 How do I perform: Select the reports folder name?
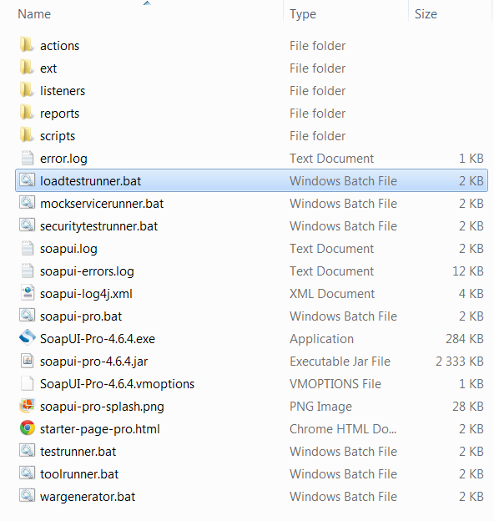pyautogui.click(x=60, y=114)
